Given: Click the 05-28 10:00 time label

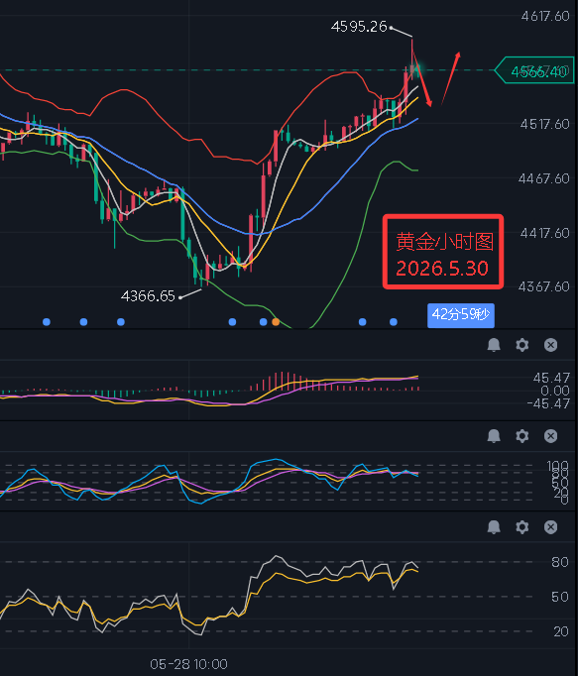Looking at the screenshot, I should coord(188,664).
